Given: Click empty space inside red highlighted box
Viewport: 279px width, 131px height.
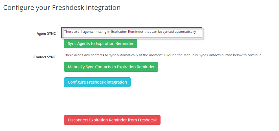Looking at the screenshot, I should 199,35.
